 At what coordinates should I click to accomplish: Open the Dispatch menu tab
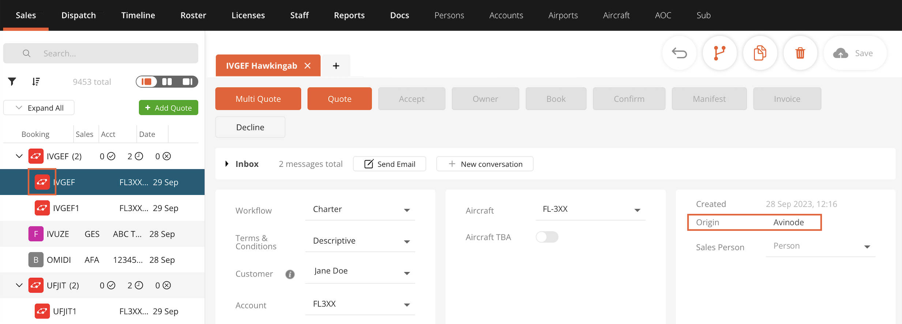click(x=79, y=15)
